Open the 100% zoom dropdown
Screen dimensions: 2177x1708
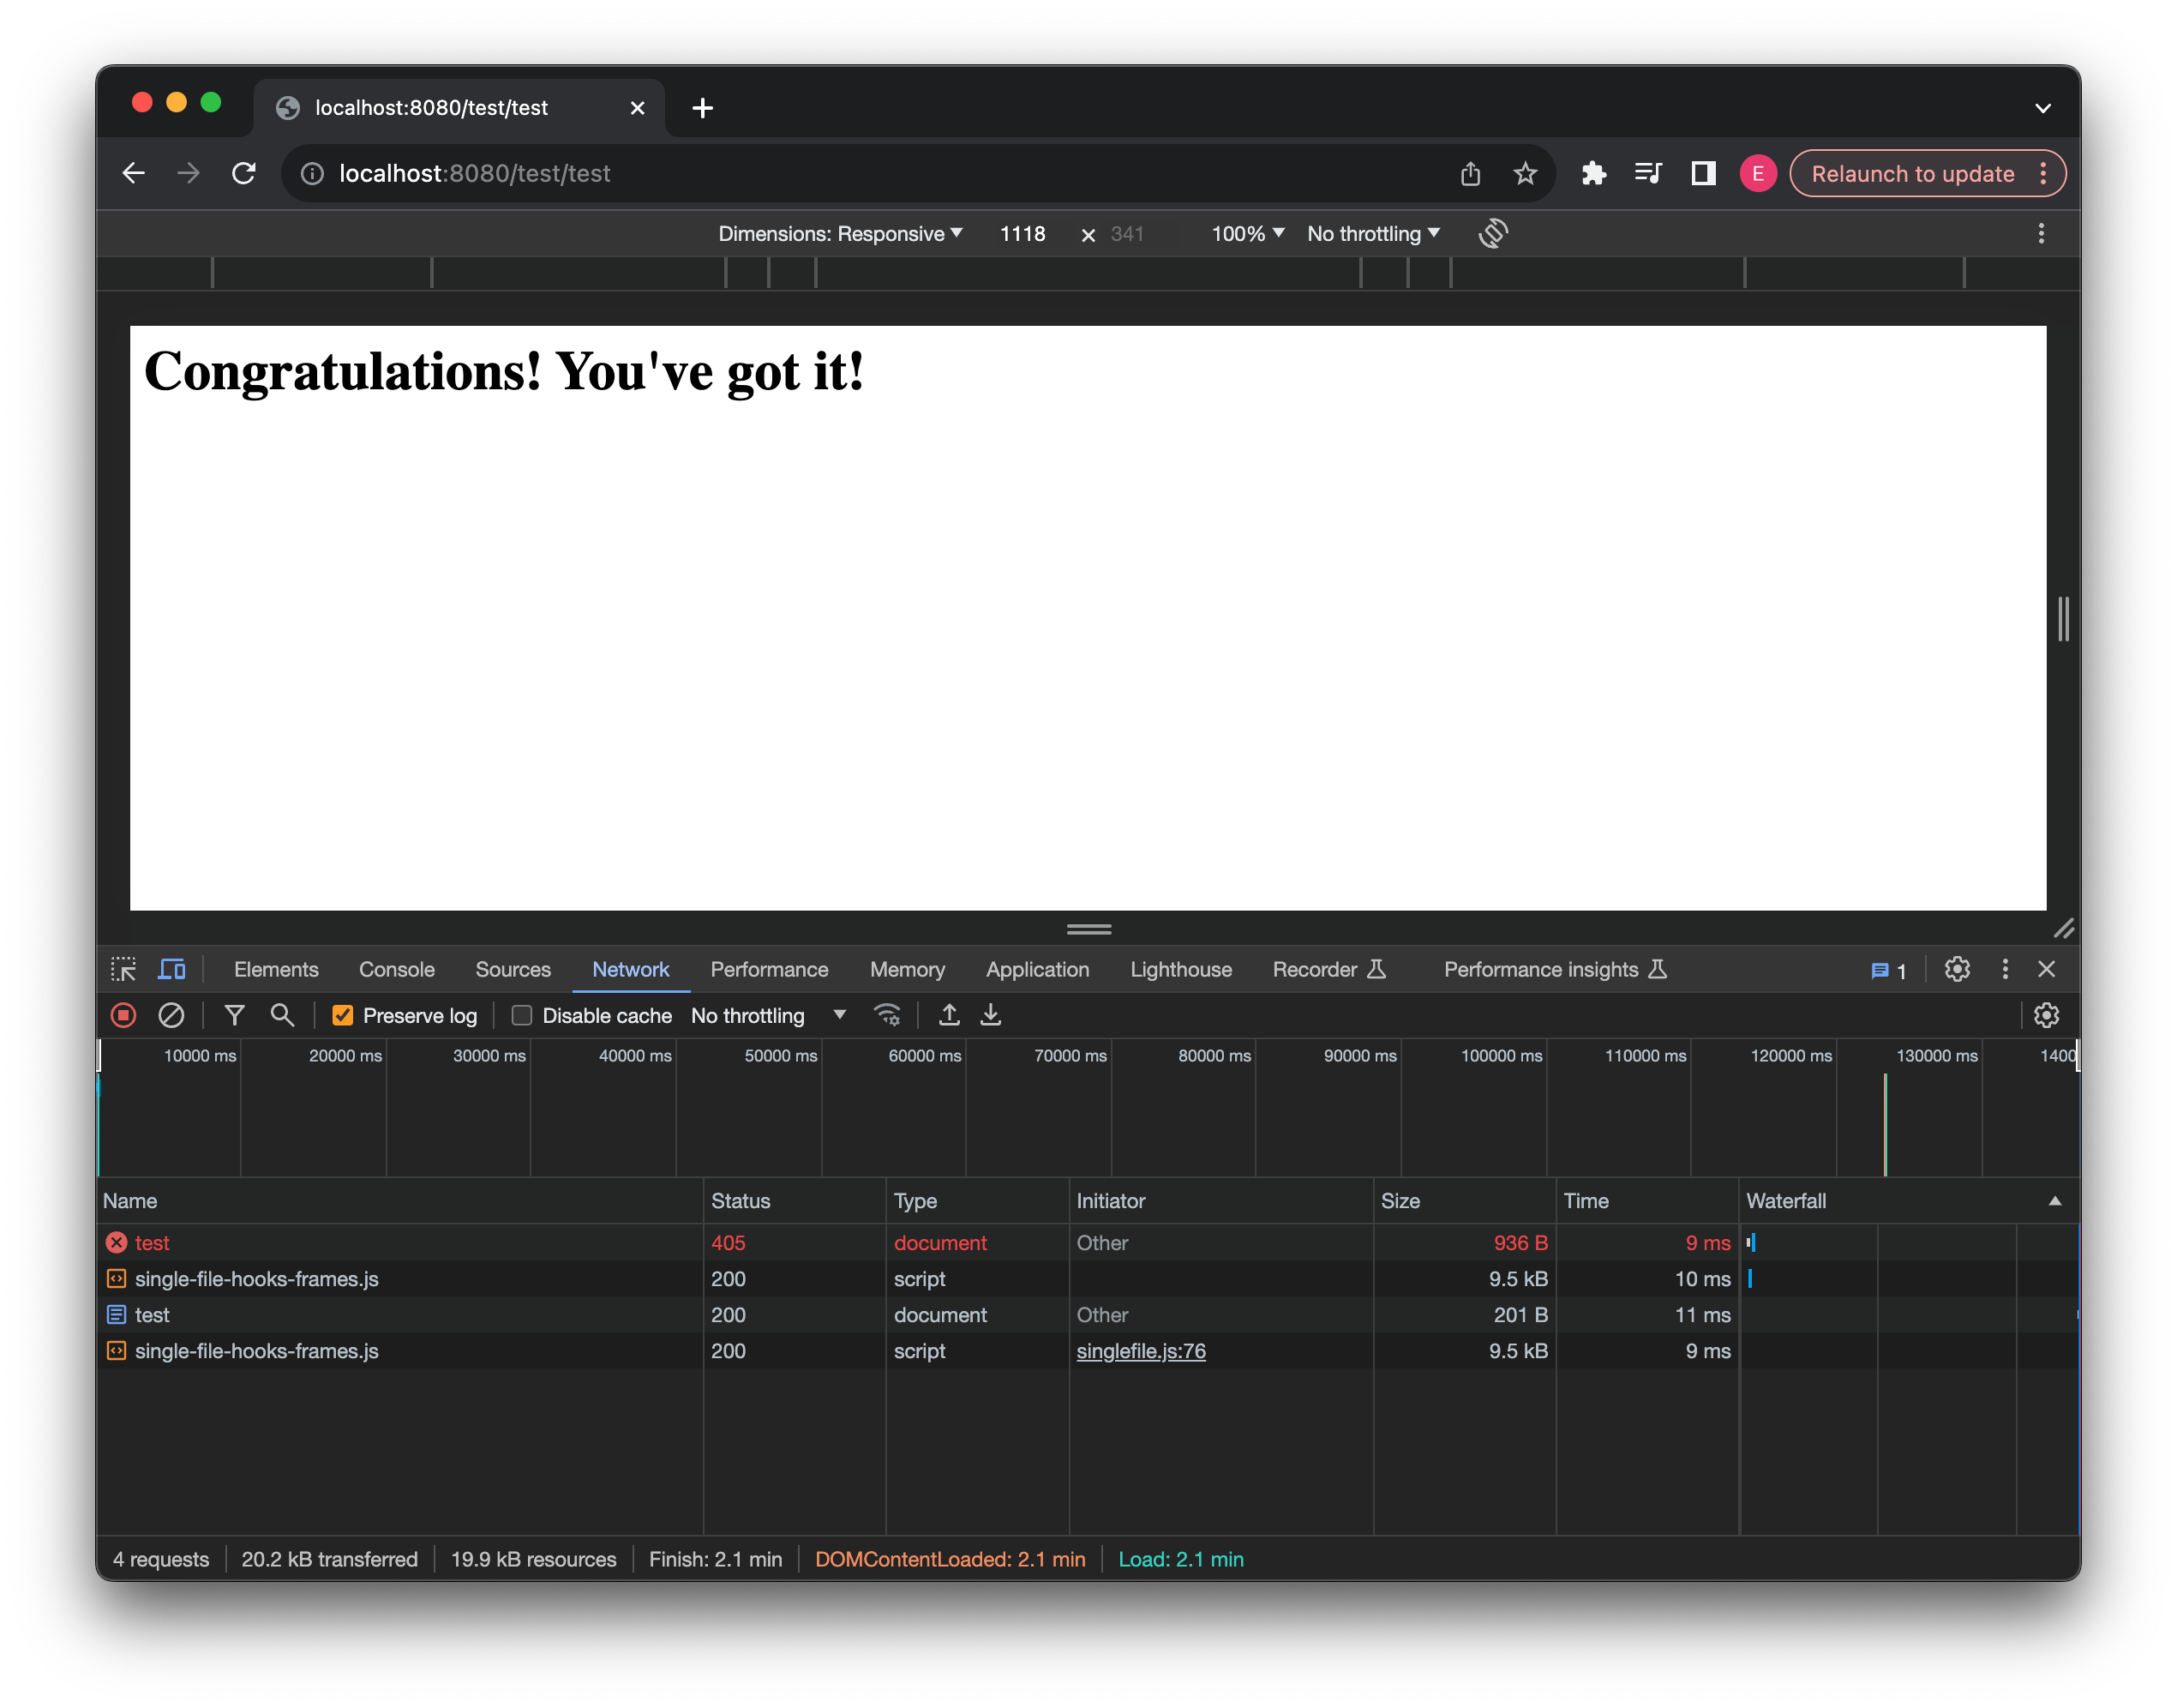coord(1246,233)
